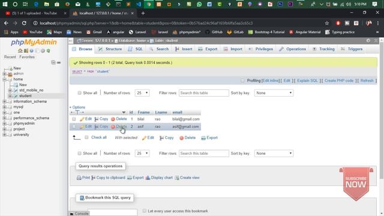
Task: Open the upper Sort by key dropdown
Action: tap(274, 93)
